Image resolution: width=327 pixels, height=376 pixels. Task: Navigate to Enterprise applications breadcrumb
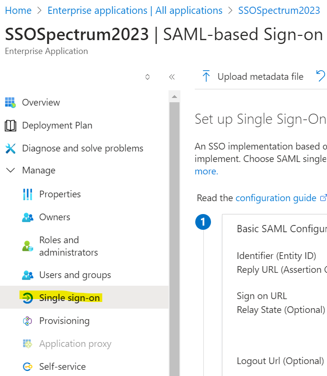tap(135, 11)
